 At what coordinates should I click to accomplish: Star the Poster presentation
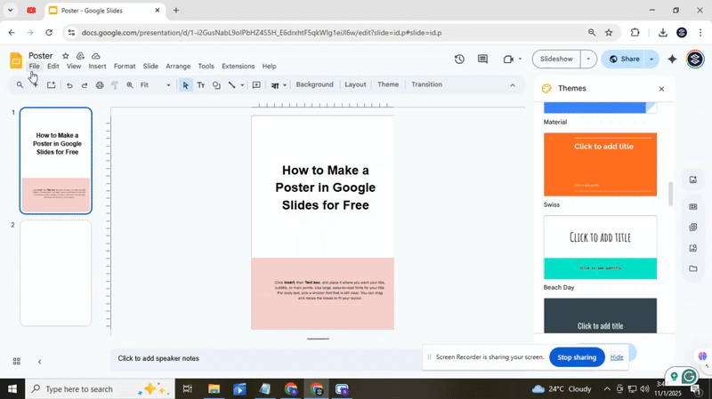pos(65,56)
